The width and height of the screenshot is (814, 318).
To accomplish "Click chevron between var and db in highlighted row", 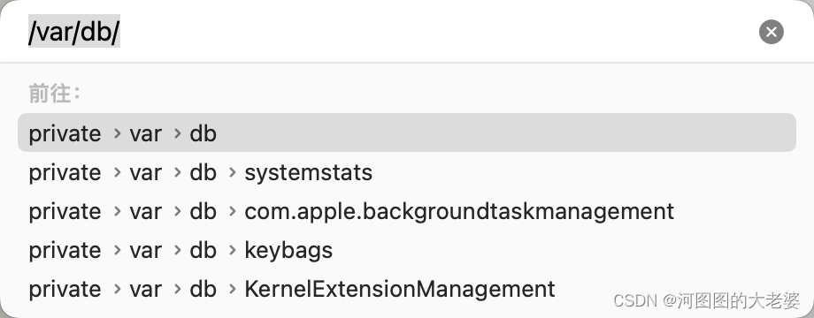I will point(178,133).
